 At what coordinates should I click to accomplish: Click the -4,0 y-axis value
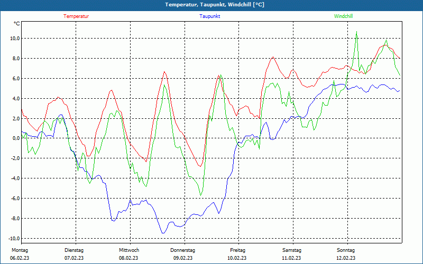15,178
